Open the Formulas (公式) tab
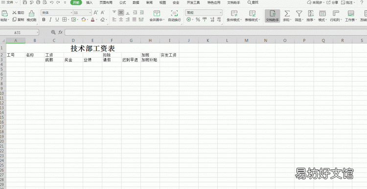This screenshot has height=189, width=367. tap(122, 2)
